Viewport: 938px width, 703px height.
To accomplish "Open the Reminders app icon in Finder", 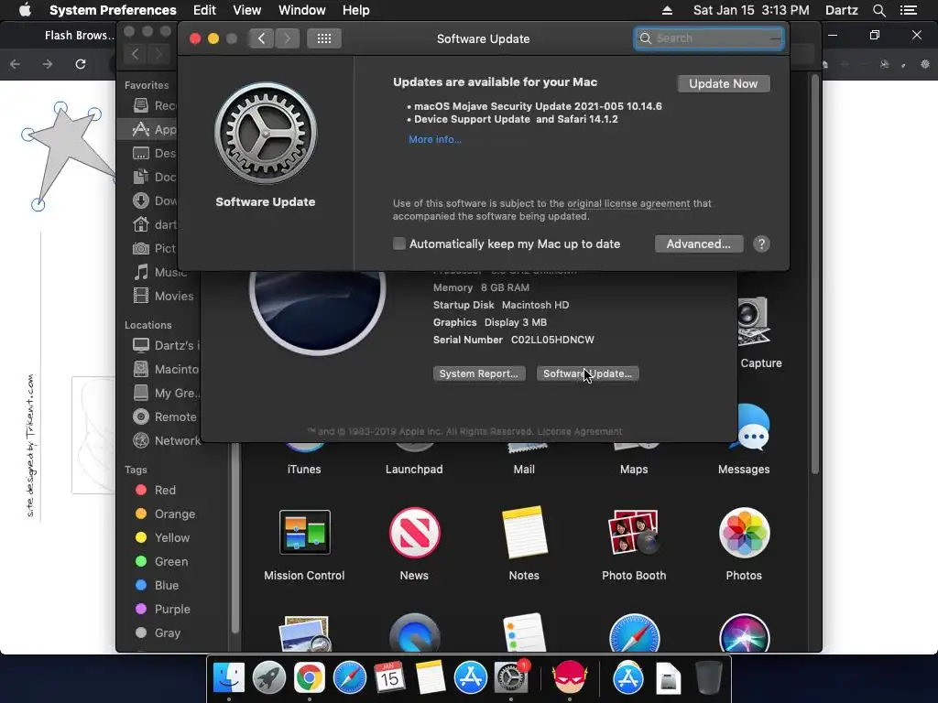I will (x=524, y=633).
